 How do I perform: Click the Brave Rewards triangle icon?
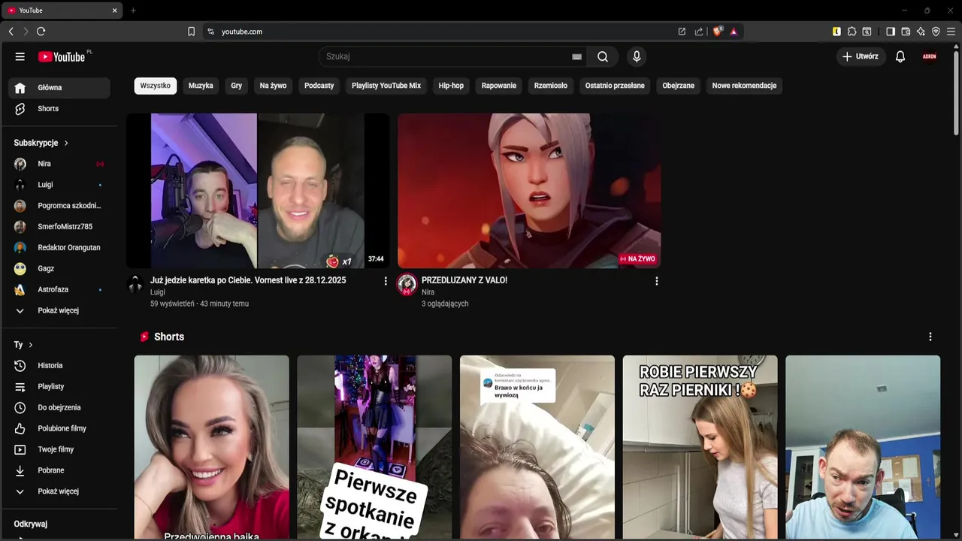click(x=734, y=32)
